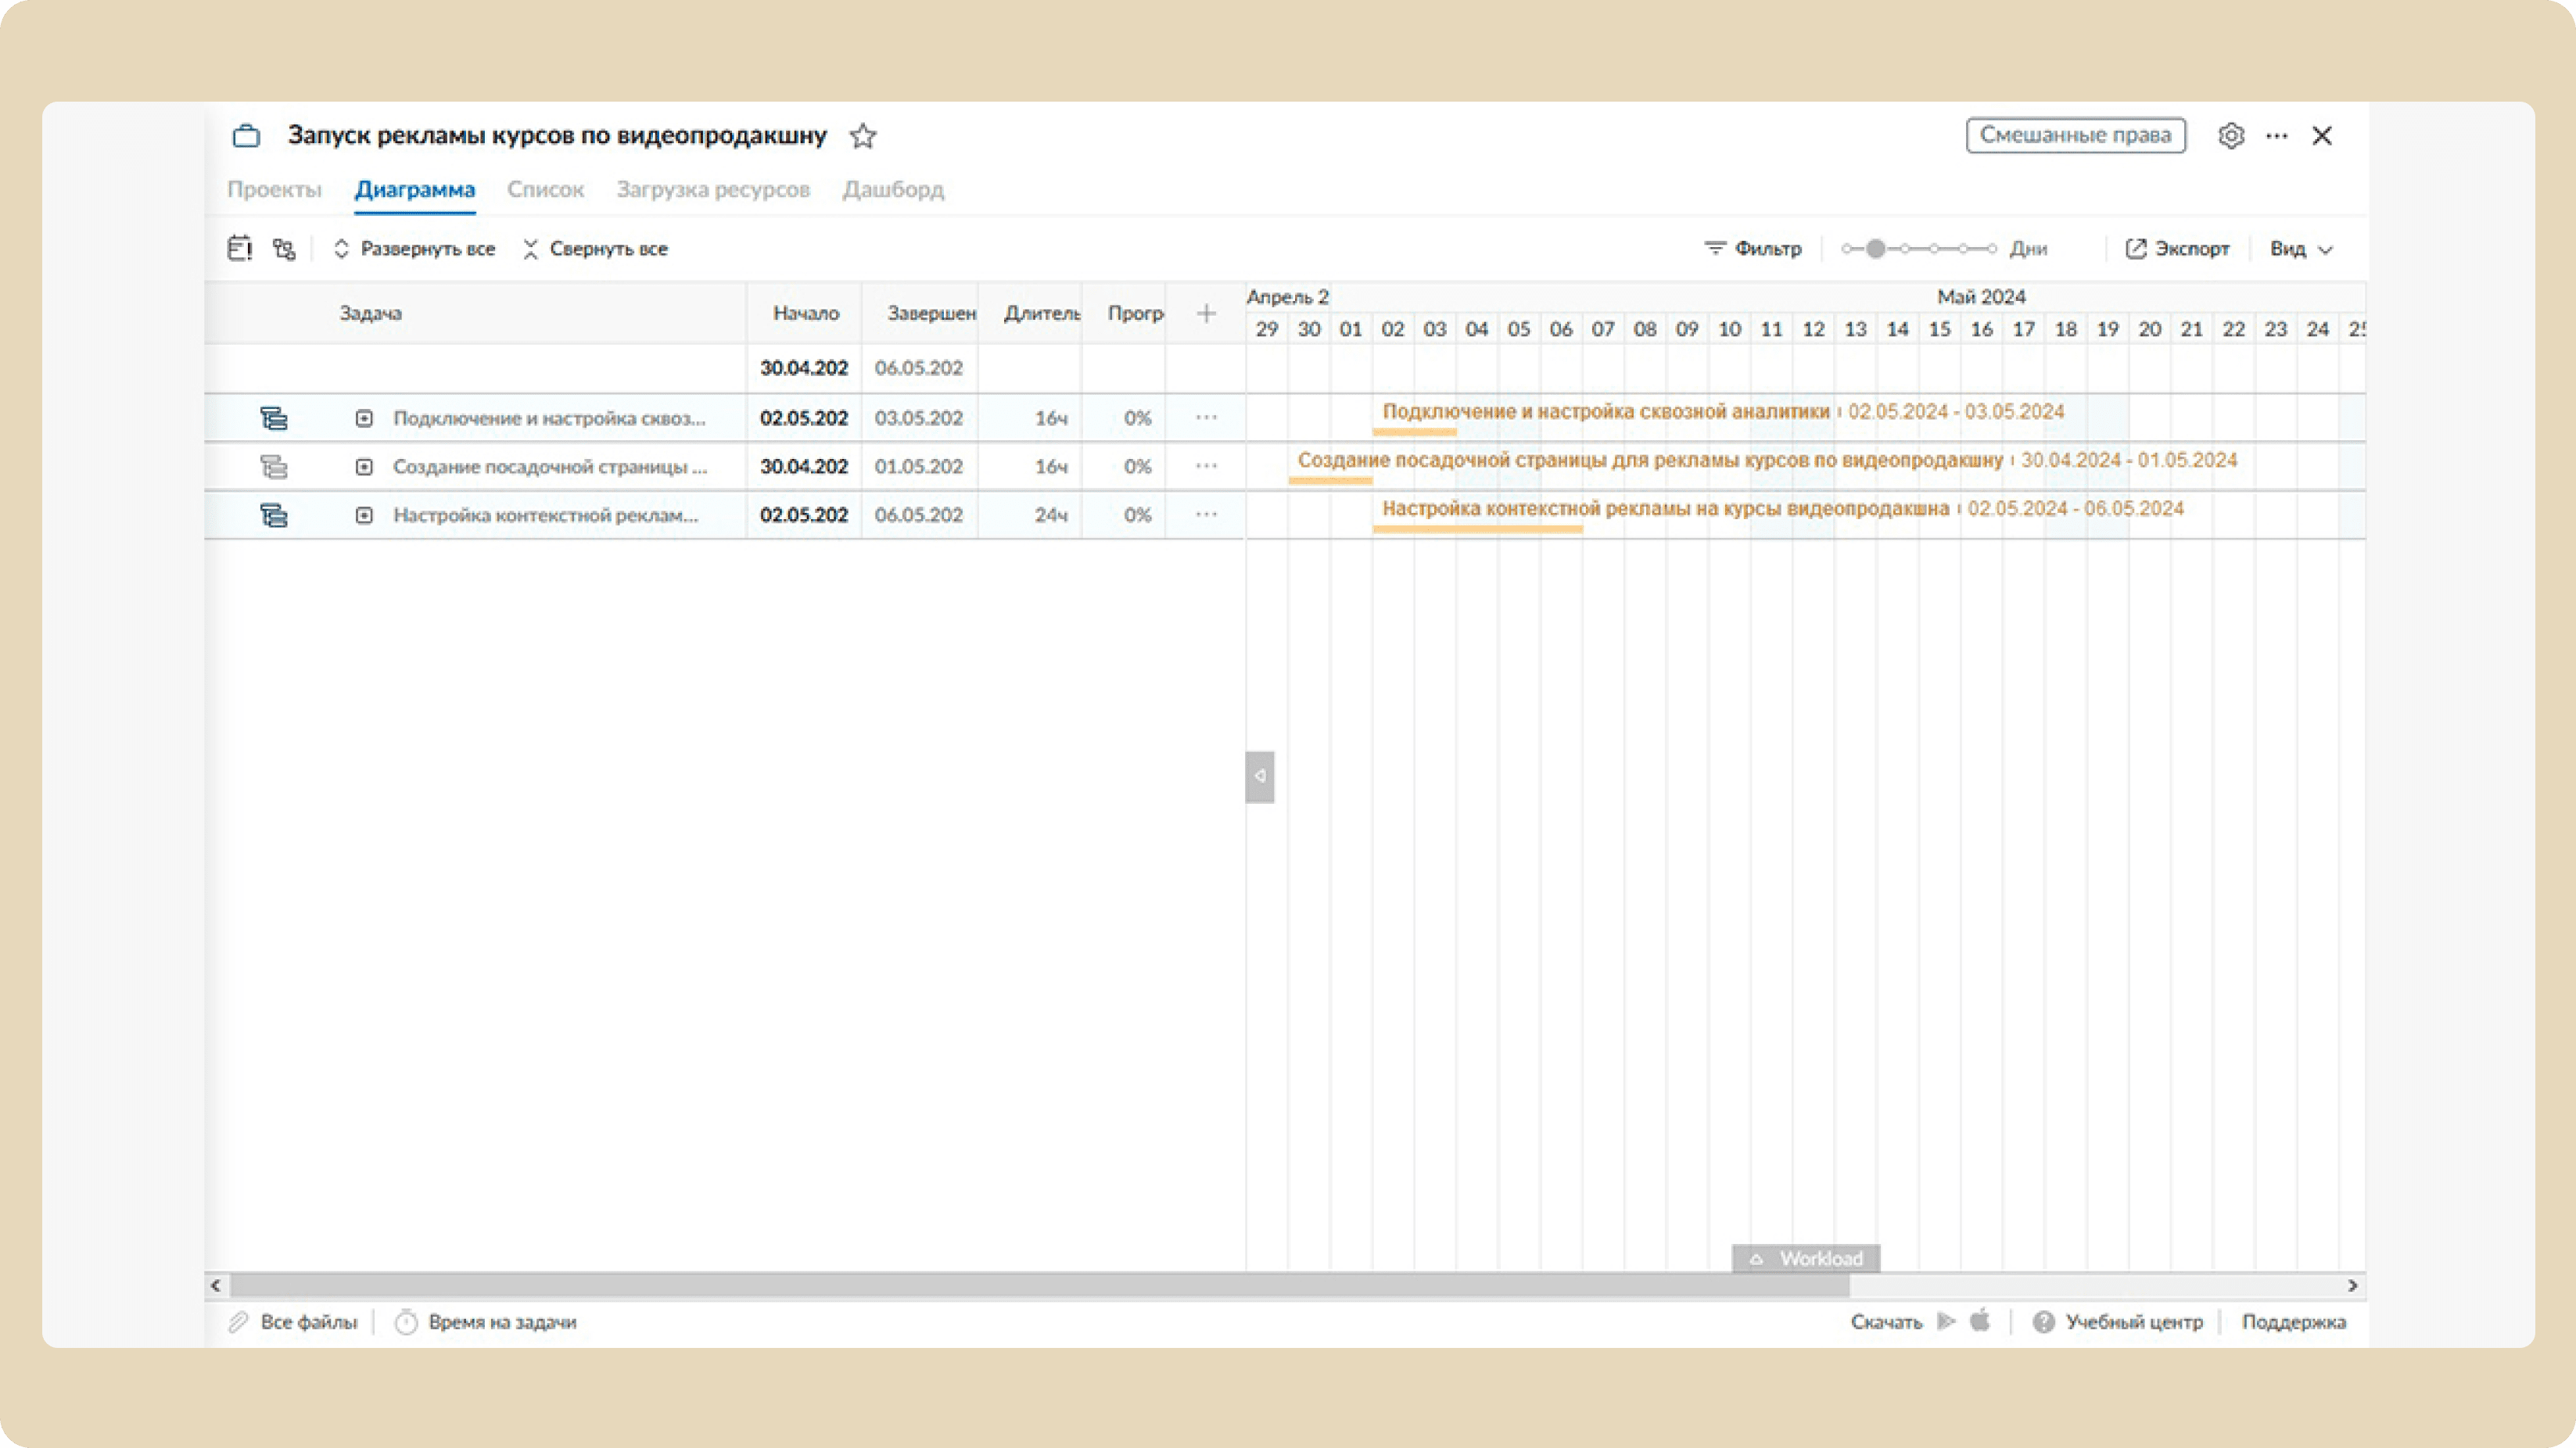This screenshot has height=1448, width=2576.
Task: Open the three-dot project menu
Action: [2277, 135]
